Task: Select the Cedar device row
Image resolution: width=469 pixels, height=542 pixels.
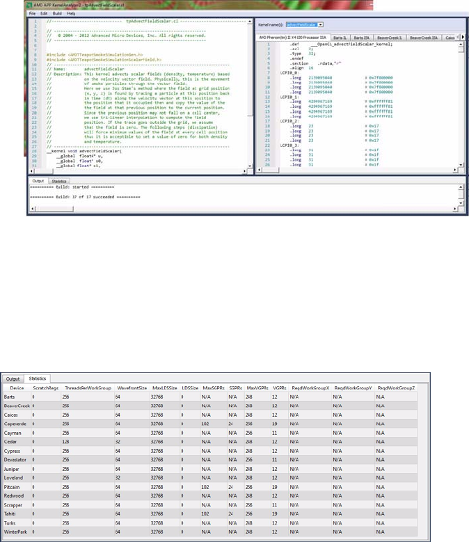Action: click(209, 442)
